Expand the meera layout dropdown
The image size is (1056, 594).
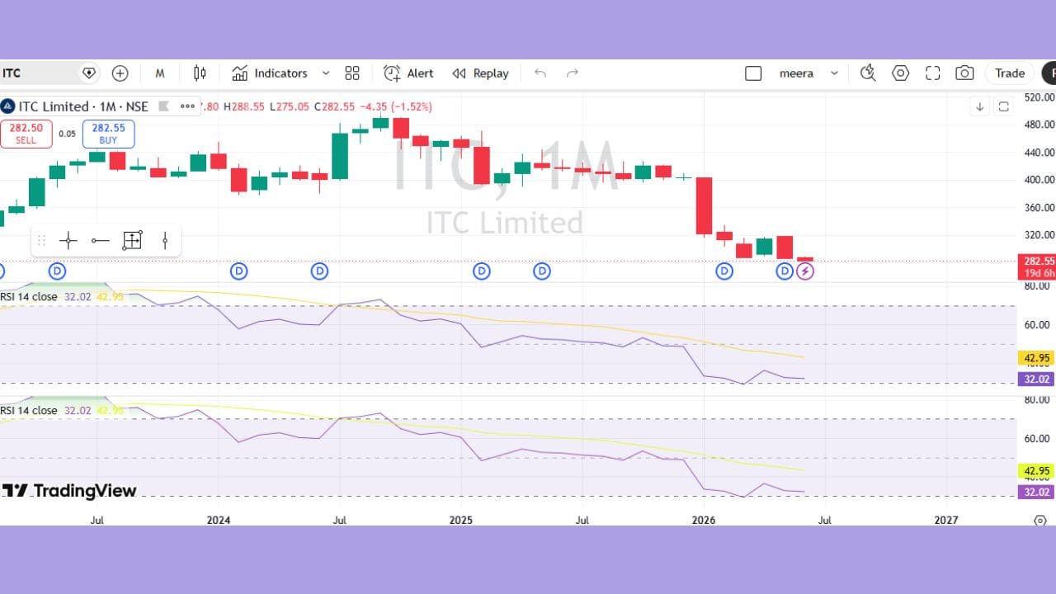(x=834, y=73)
